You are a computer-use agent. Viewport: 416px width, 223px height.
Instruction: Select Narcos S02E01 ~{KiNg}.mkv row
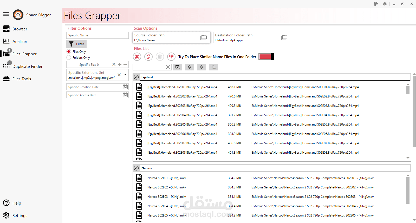pos(270,178)
